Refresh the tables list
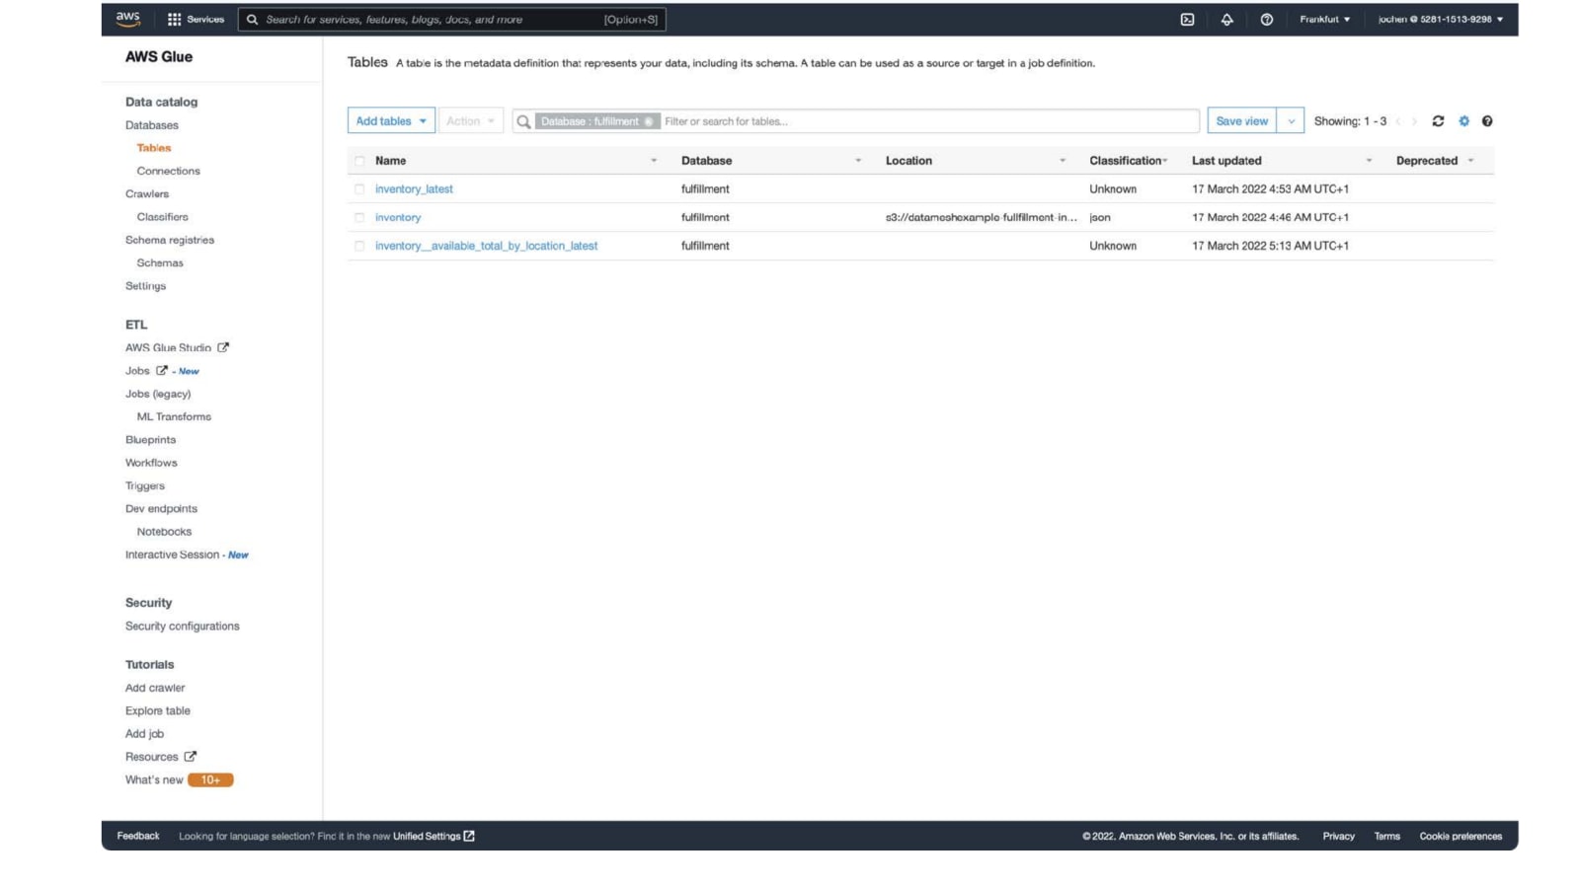 (x=1438, y=121)
